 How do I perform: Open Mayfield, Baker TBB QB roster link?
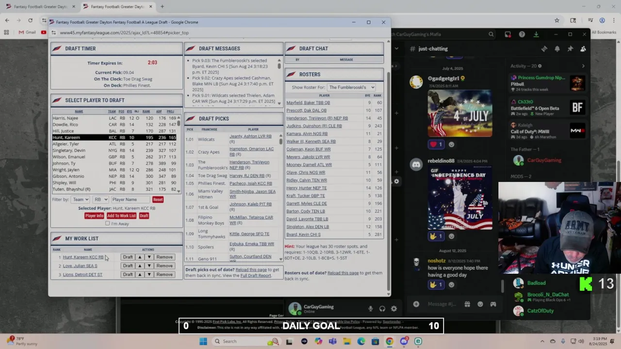click(308, 103)
